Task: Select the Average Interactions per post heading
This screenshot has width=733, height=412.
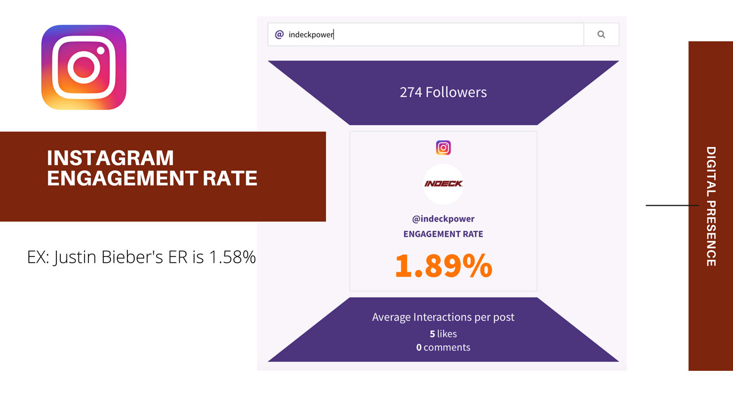Action: coord(443,317)
